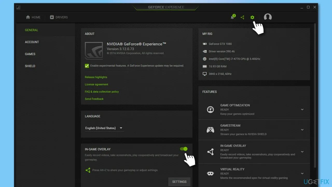Click the Gamestream controller icon
Image resolution: width=332 pixels, height=187 pixels.
point(210,130)
